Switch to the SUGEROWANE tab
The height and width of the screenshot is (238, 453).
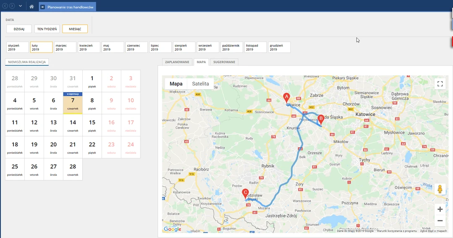(x=224, y=62)
